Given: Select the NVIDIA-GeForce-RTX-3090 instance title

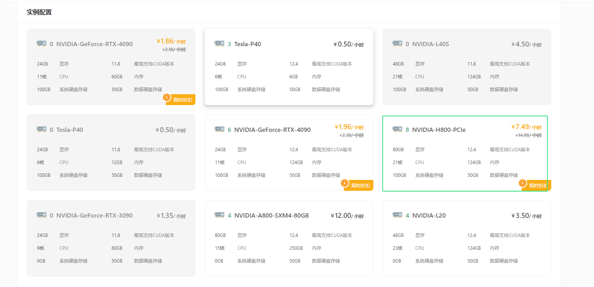Looking at the screenshot, I should tap(94, 216).
